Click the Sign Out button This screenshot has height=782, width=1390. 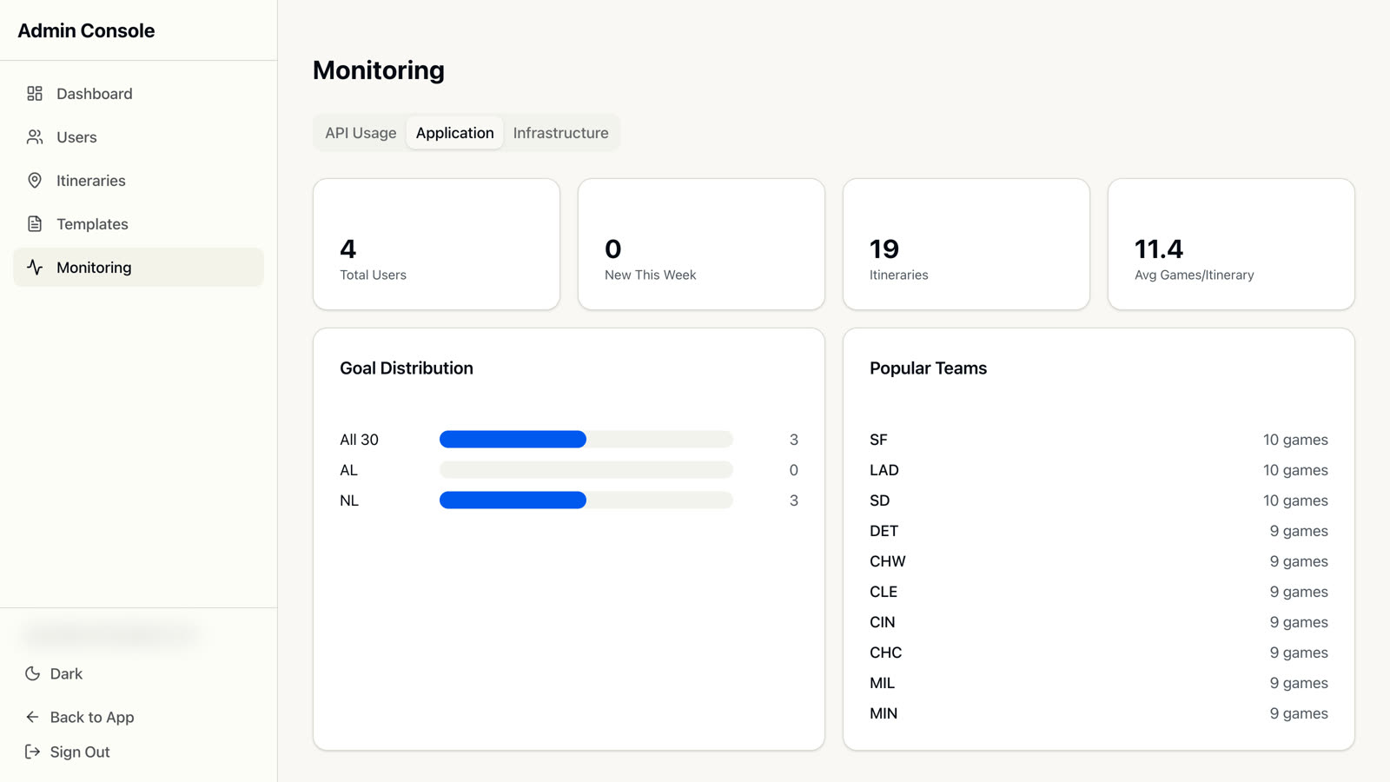pos(68,752)
